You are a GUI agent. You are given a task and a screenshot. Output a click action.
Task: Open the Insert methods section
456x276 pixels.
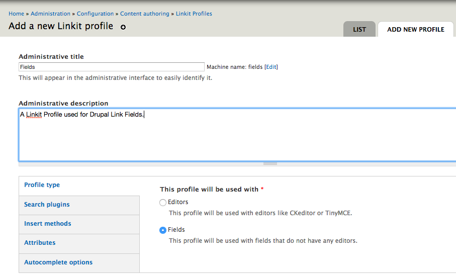click(48, 224)
